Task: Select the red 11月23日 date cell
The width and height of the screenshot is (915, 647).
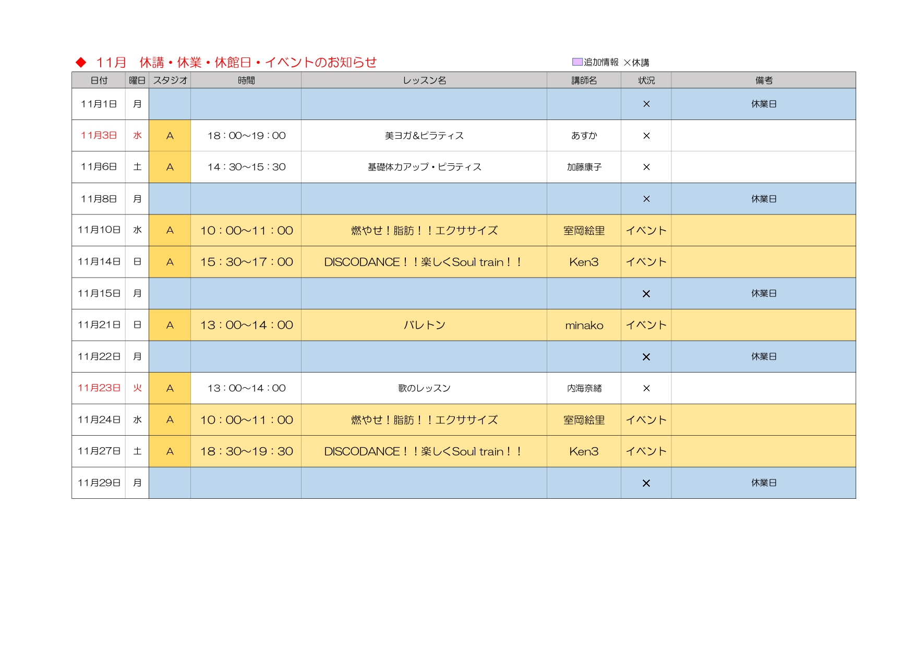Action: [x=99, y=388]
